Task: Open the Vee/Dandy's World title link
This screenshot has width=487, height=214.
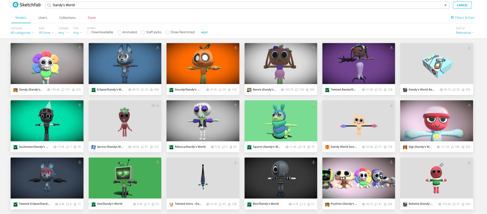Action: (x=110, y=204)
